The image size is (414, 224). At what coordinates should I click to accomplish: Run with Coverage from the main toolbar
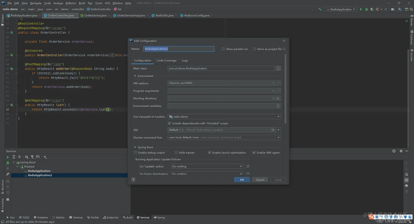click(x=372, y=9)
